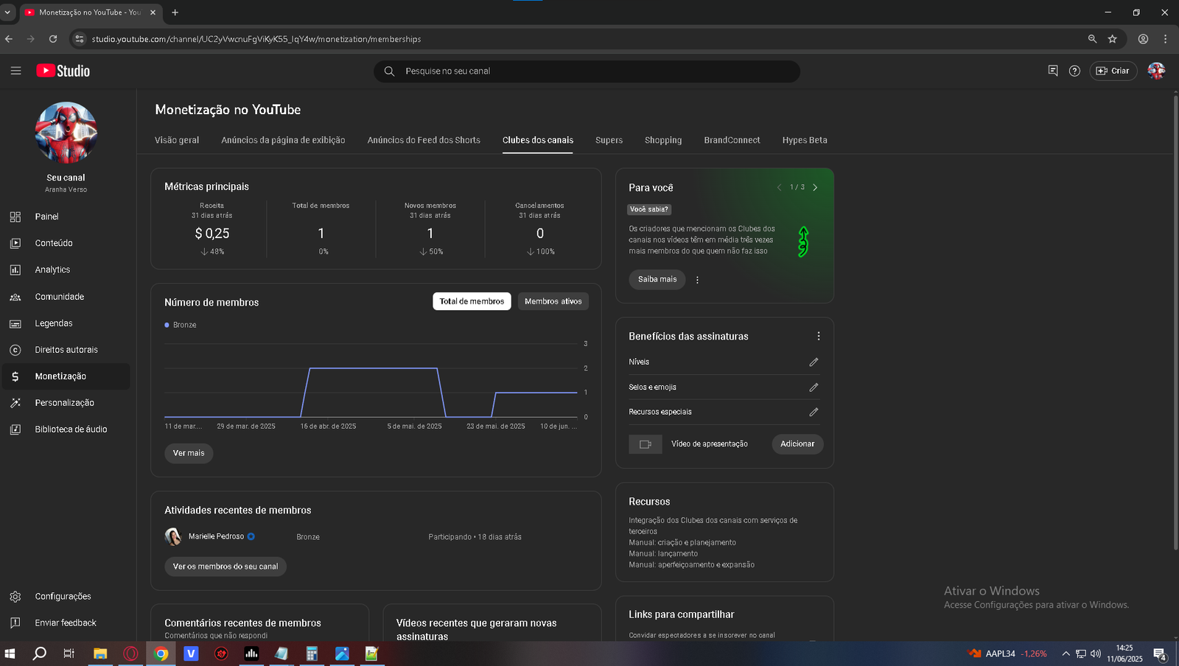The width and height of the screenshot is (1179, 666).
Task: Click Ver mais under members chart
Action: [x=189, y=453]
